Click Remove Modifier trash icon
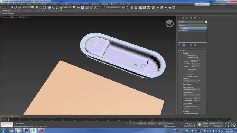The width and height of the screenshot is (237, 133). pos(191,45)
